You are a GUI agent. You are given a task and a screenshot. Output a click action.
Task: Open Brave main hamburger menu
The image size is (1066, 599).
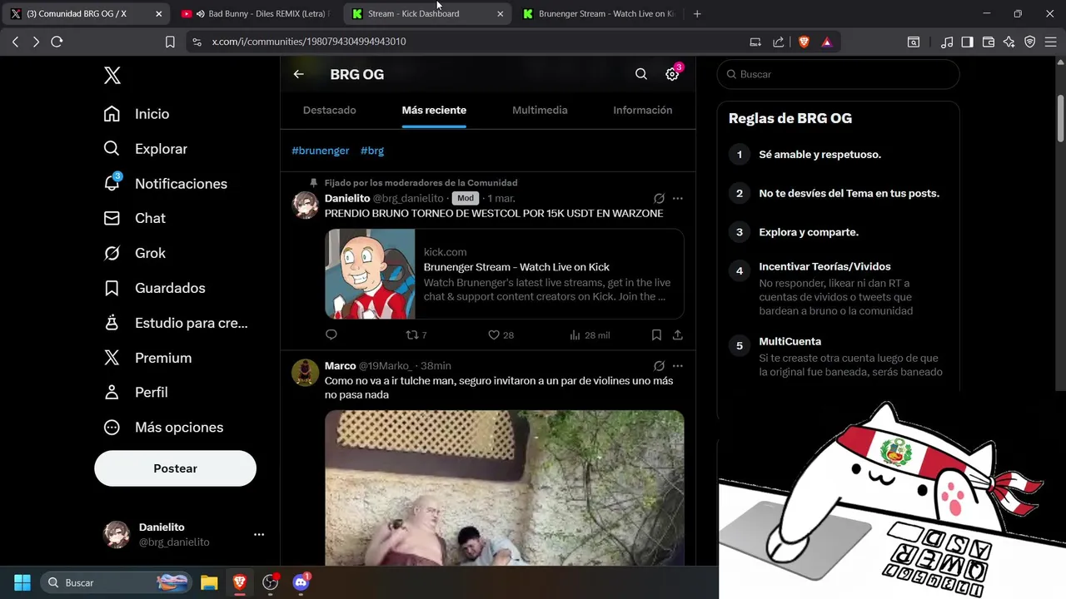click(1050, 42)
